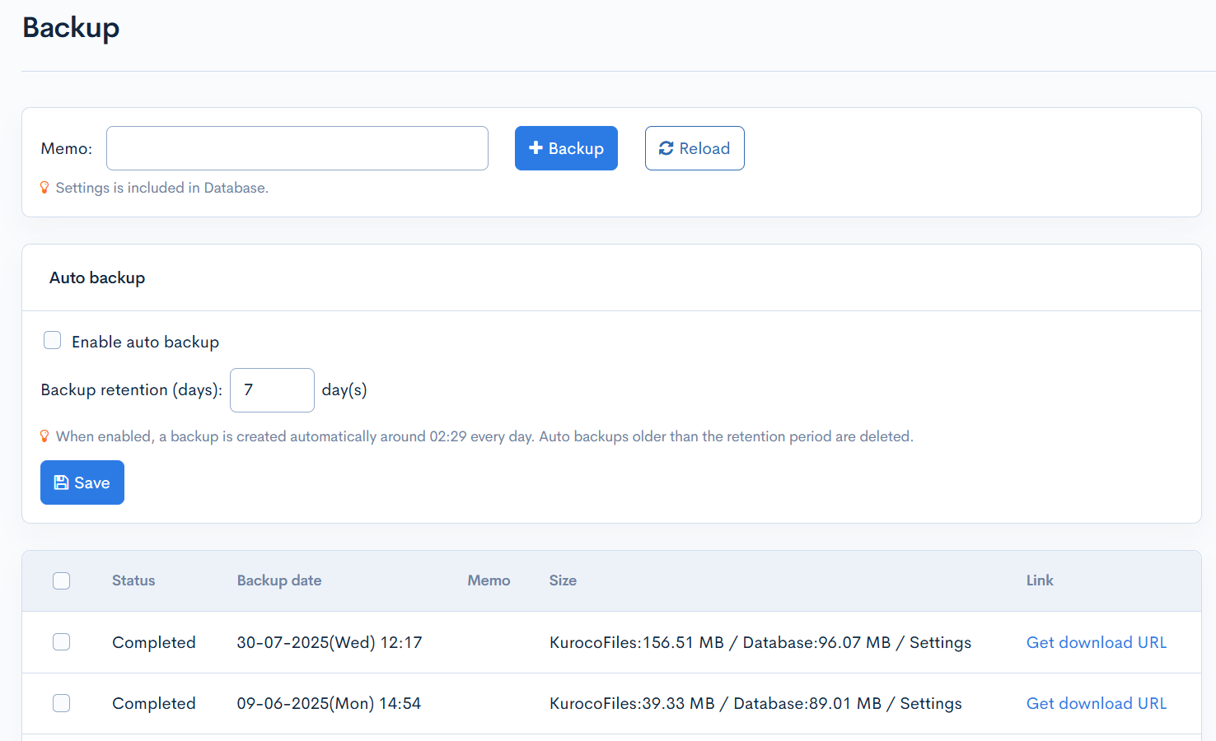Click the Link column header
This screenshot has height=741, width=1216.
(1040, 580)
